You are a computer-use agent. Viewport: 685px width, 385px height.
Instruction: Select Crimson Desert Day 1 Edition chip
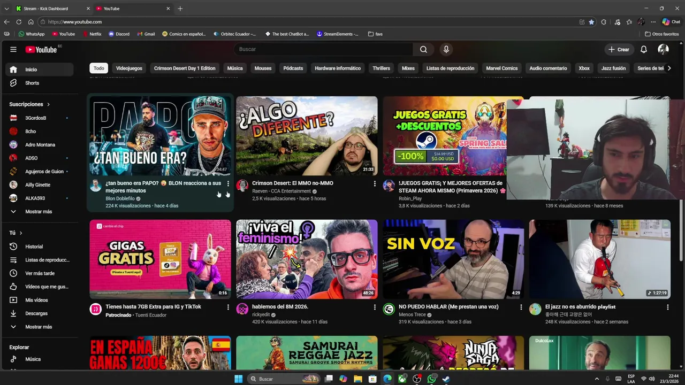185,68
